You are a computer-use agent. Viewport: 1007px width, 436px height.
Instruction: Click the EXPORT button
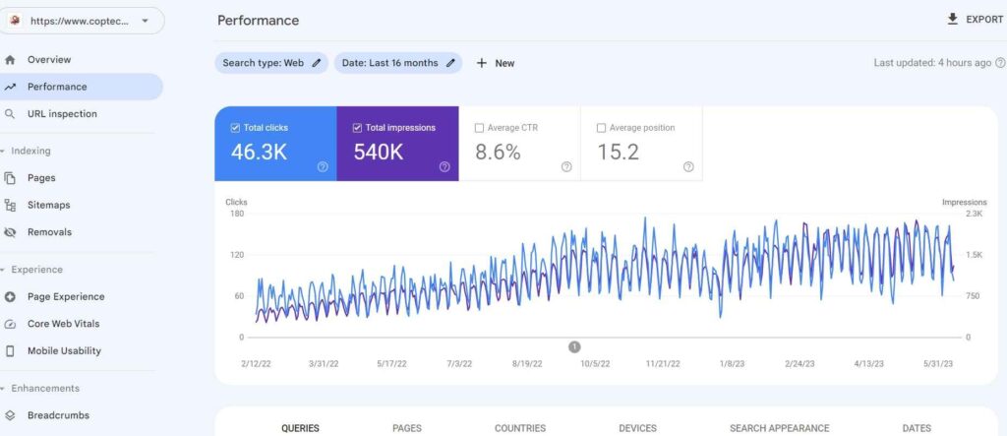975,20
